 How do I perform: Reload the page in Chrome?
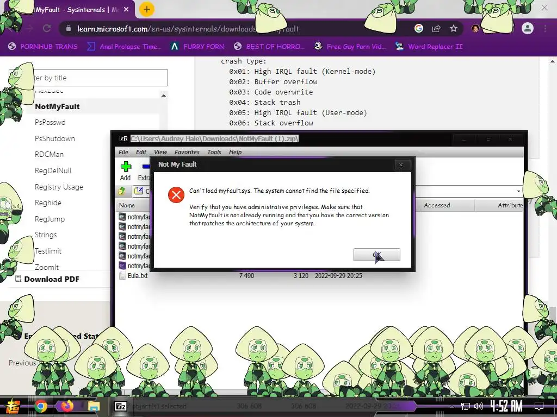click(47, 28)
